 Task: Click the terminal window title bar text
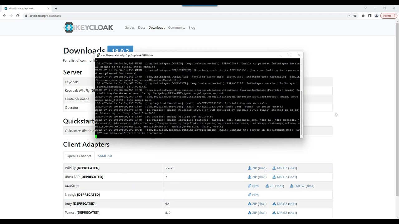point(127,55)
